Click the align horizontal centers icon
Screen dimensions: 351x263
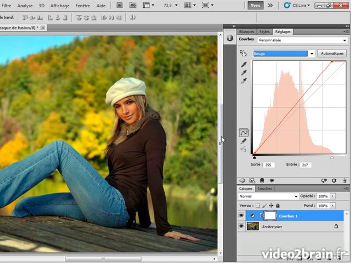point(58,18)
